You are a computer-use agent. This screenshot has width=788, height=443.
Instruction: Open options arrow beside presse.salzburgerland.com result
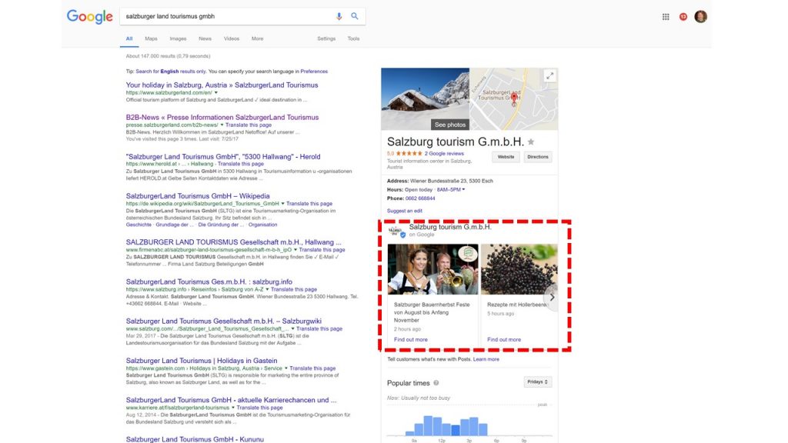tap(222, 125)
